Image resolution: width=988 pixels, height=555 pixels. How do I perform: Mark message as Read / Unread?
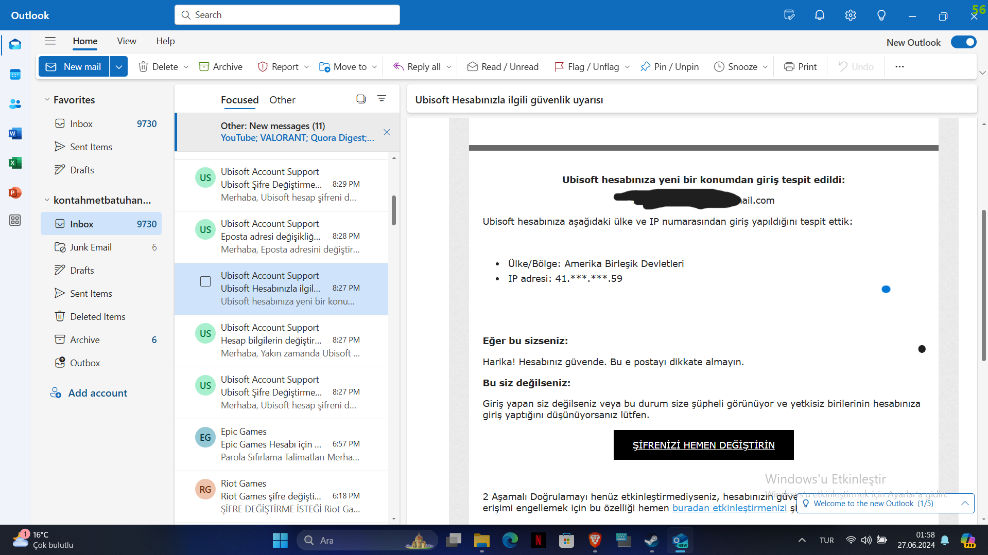(x=502, y=67)
